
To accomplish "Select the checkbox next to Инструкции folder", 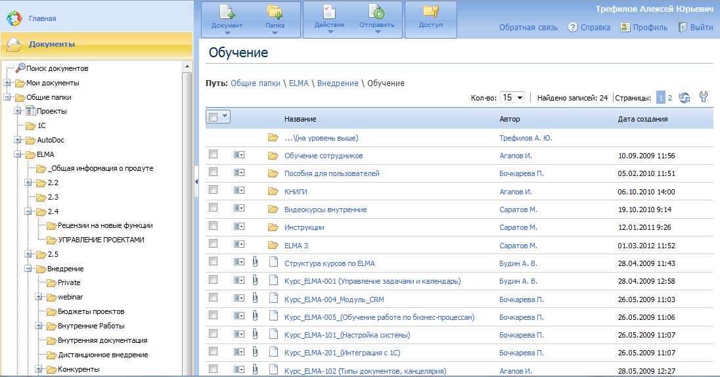I will (x=213, y=227).
